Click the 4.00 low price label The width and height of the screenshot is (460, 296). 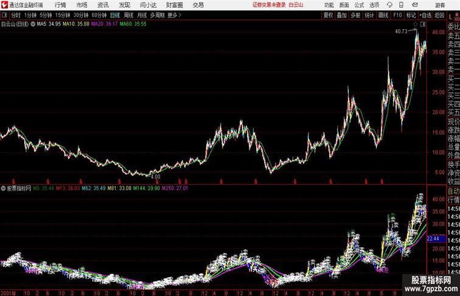[156, 177]
